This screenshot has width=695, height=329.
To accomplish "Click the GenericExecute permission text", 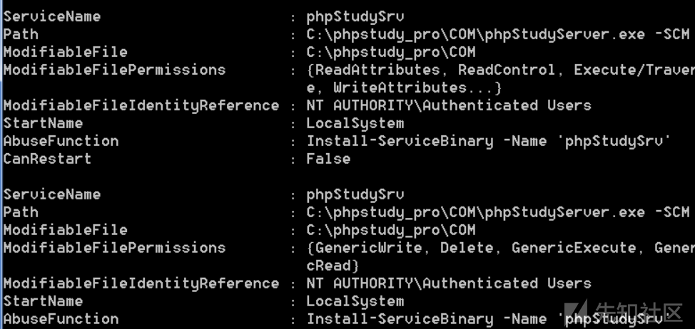I will coord(574,248).
